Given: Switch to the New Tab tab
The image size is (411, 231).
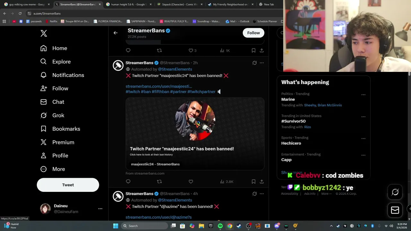Looking at the screenshot, I should pos(269,4).
